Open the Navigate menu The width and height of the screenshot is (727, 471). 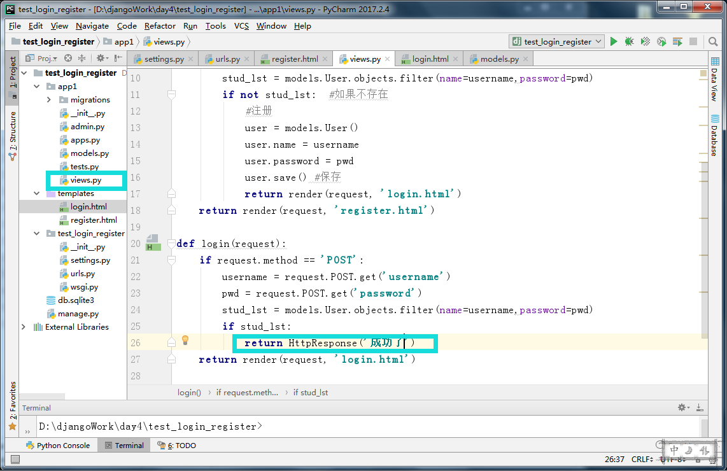point(92,26)
